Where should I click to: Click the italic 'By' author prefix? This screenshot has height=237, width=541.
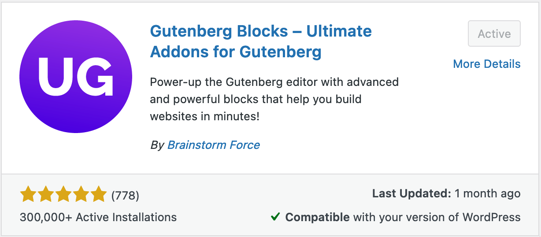(x=157, y=145)
